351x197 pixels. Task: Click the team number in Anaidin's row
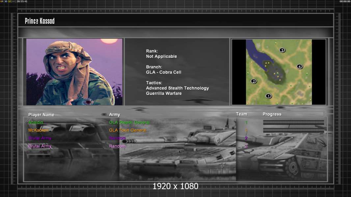pyautogui.click(x=246, y=122)
